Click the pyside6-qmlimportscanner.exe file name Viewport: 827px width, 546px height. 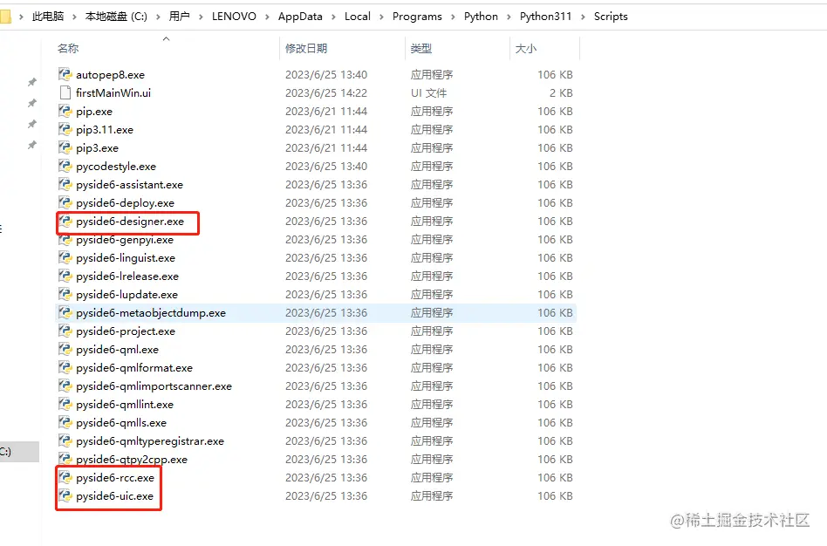click(154, 386)
